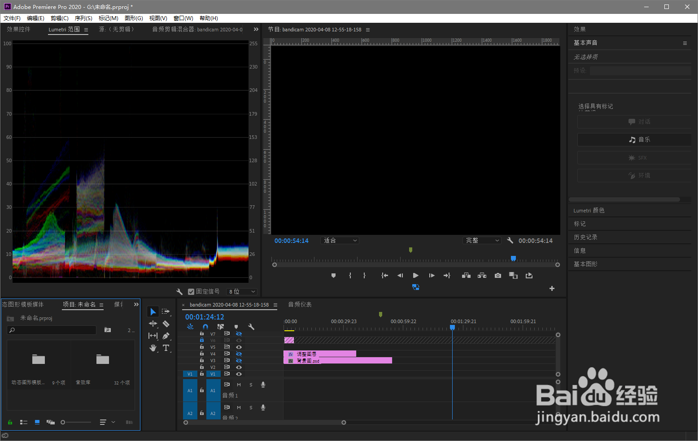The width and height of the screenshot is (698, 441).
Task: Open Program monitor settings wrench
Action: point(510,241)
